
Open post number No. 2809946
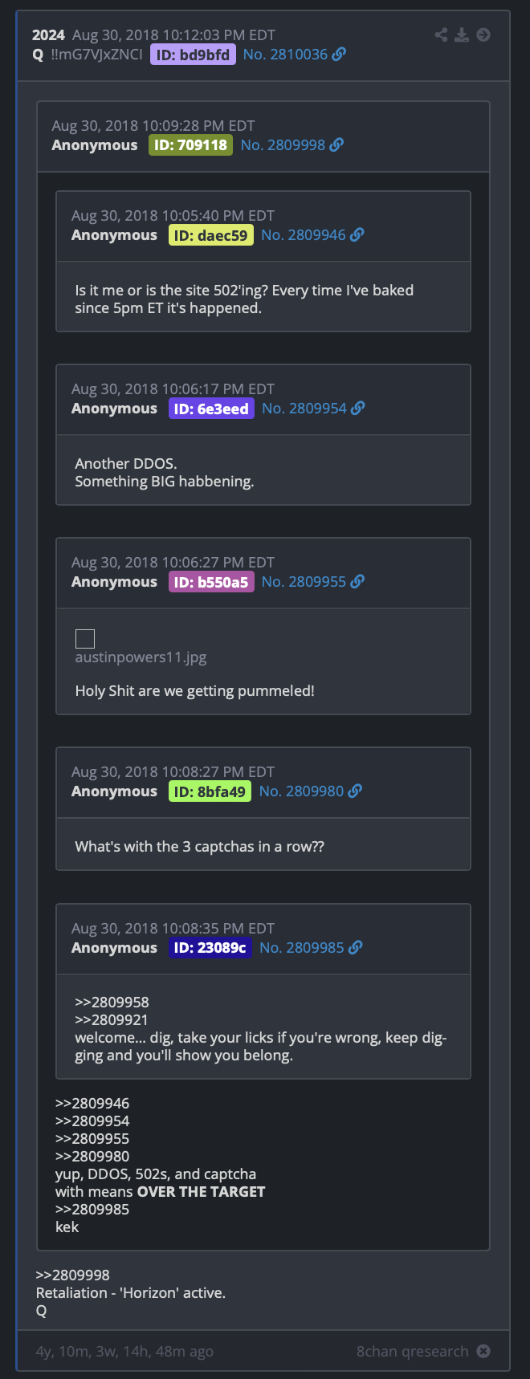point(304,234)
